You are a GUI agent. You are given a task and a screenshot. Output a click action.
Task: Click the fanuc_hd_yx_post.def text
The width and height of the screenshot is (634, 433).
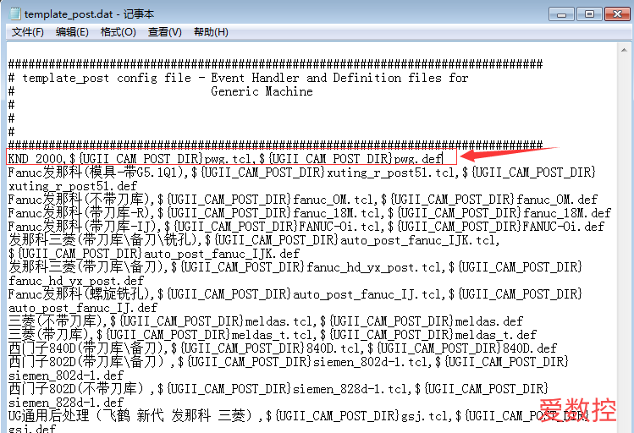76,281
